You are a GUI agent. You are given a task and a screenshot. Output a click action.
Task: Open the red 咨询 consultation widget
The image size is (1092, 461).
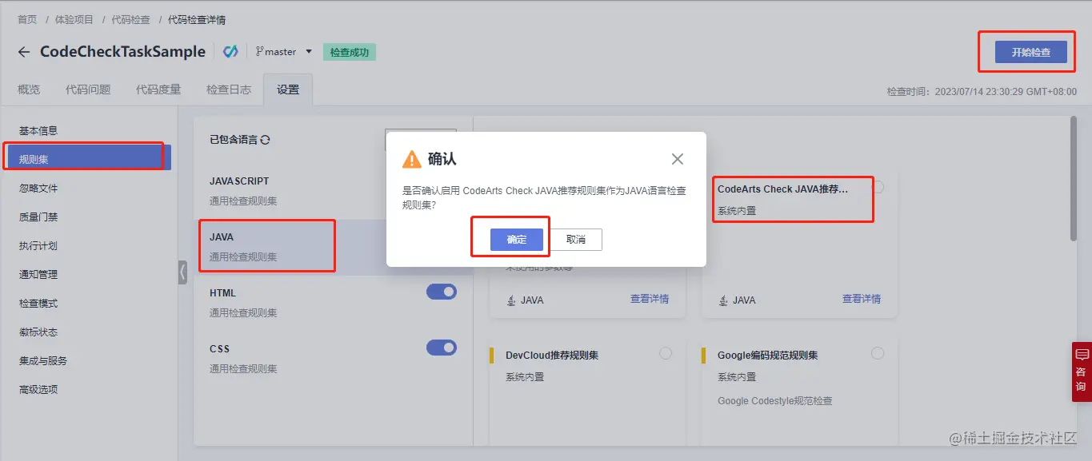1082,372
